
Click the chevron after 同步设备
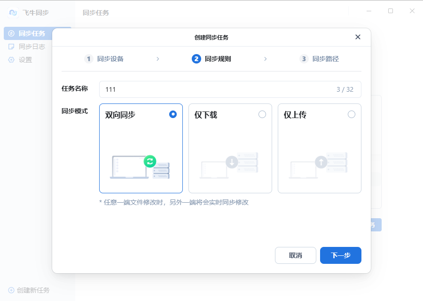click(x=158, y=59)
